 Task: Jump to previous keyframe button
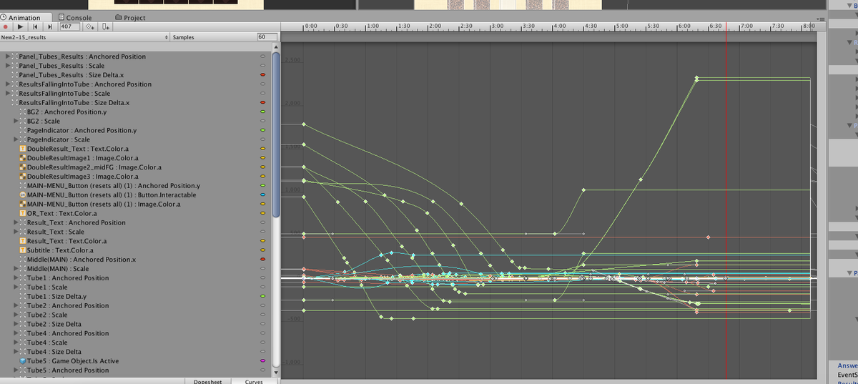tap(35, 26)
